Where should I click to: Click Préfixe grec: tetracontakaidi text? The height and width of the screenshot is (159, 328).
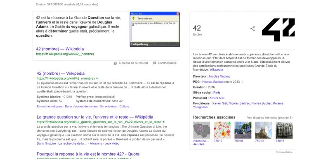pos(95,97)
